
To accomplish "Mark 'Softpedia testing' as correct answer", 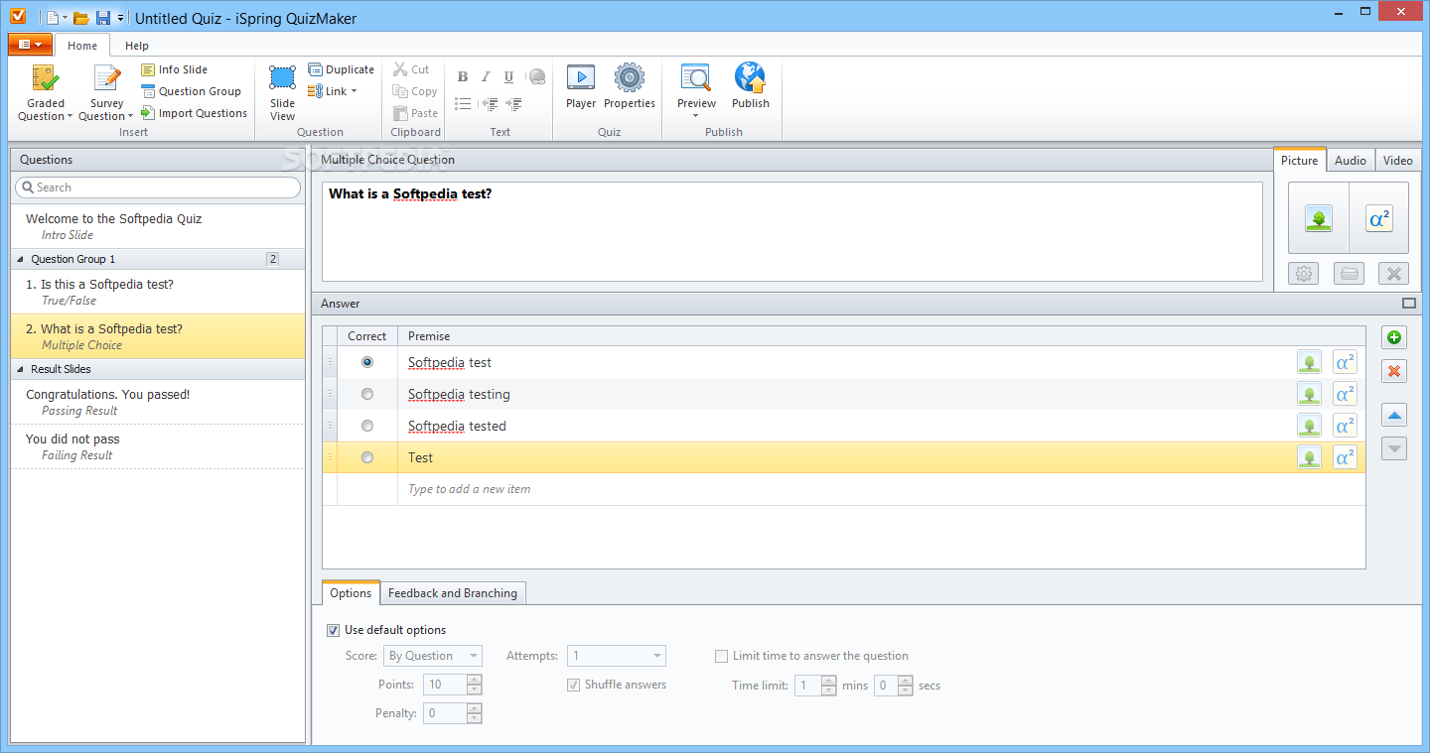I will 367,395.
